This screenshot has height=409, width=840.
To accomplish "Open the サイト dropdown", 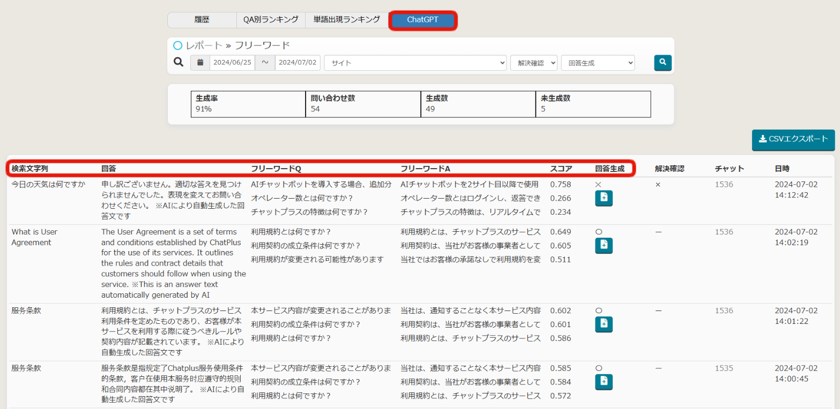I will [x=415, y=63].
